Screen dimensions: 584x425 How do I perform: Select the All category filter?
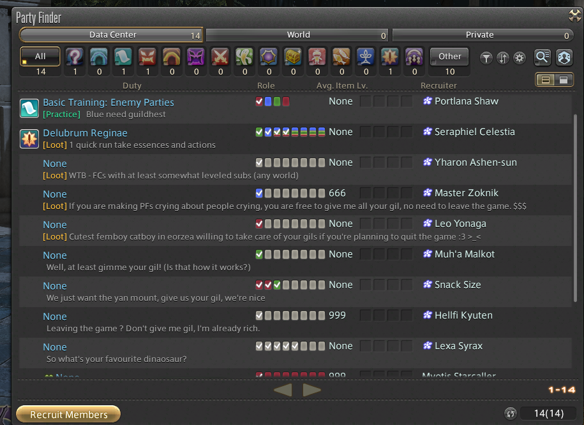(40, 57)
